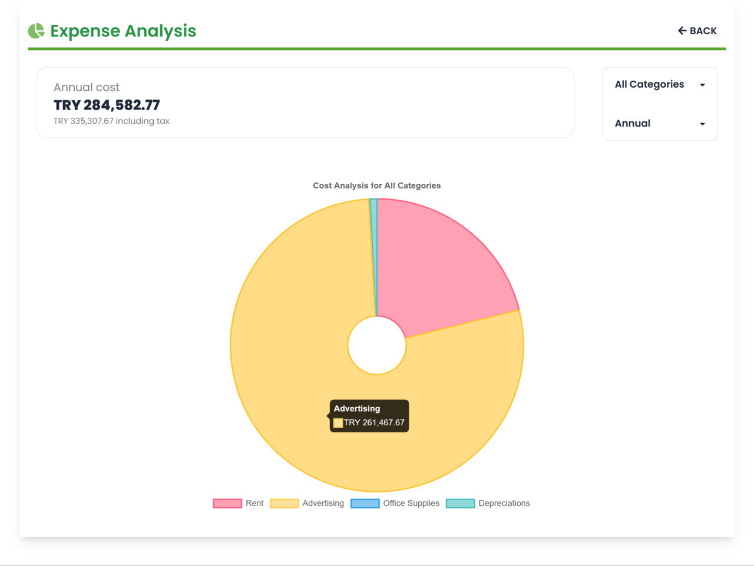
Task: Click the pink Rent legend color box
Action: tap(227, 504)
